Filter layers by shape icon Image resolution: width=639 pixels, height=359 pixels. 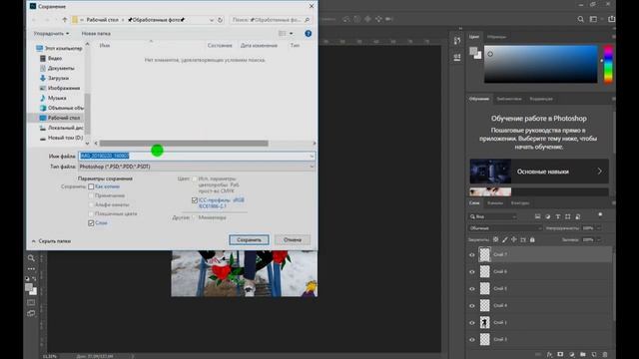pos(568,216)
